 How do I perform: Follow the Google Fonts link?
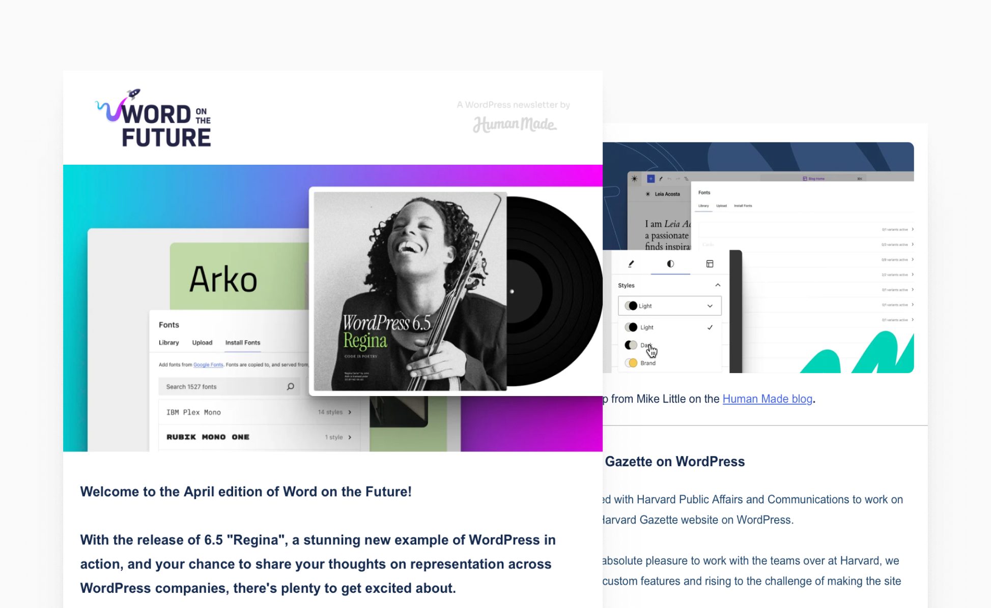(208, 365)
